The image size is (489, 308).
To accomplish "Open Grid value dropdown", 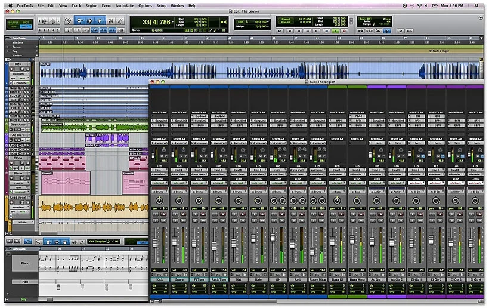I will pyautogui.click(x=268, y=22).
